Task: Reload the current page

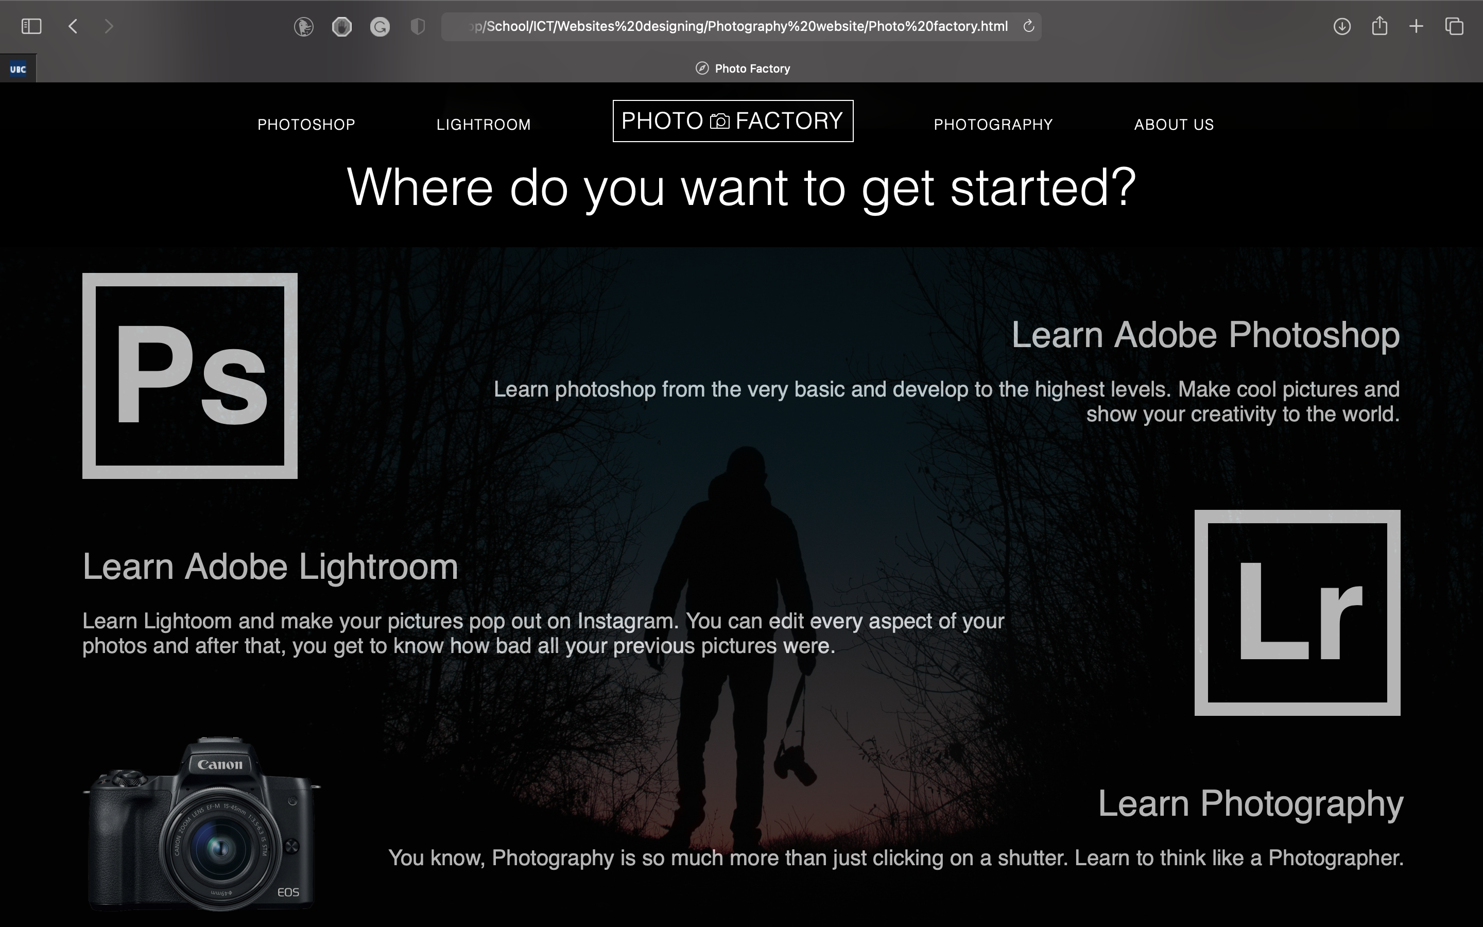Action: 1029,26
